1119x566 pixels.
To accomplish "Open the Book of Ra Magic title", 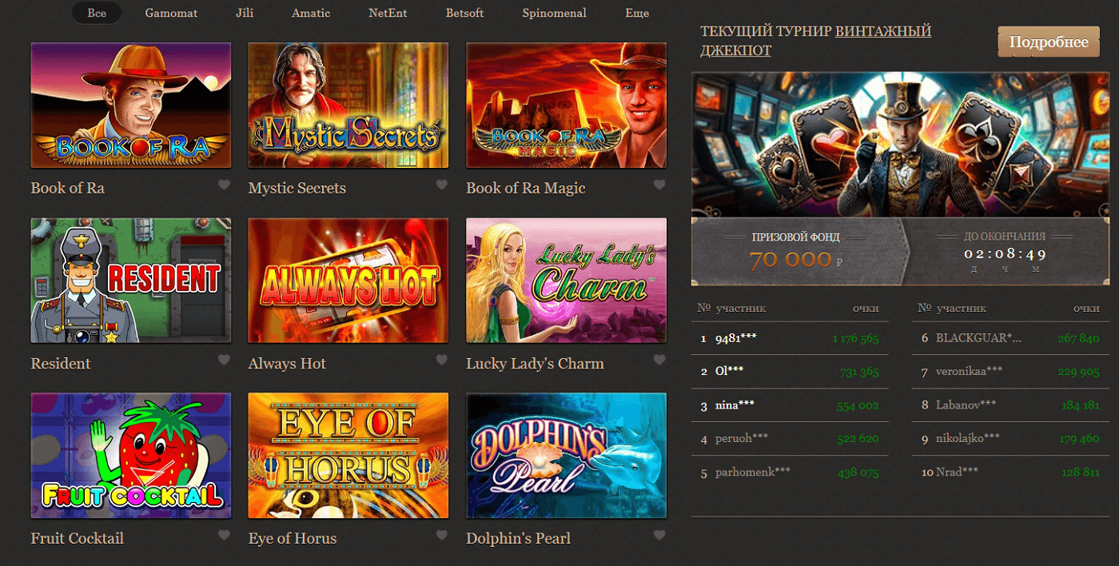I will (526, 188).
